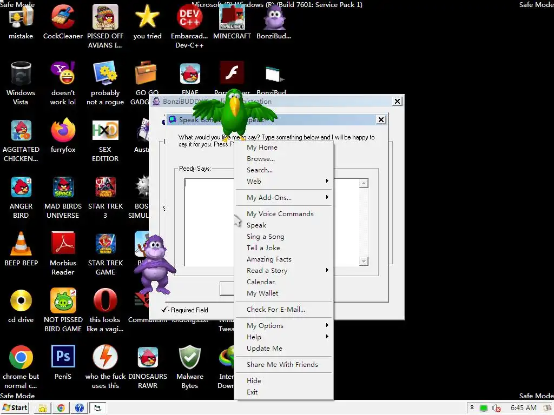554x415 pixels.
Task: Expand the Web submenu
Action: click(x=285, y=182)
